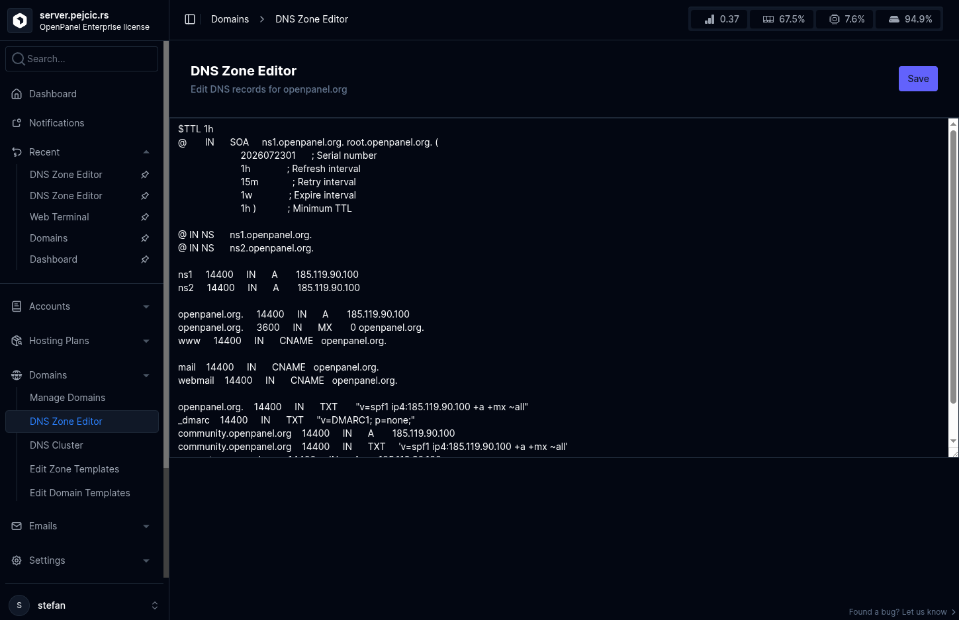Expand the Settings menu

(146, 560)
